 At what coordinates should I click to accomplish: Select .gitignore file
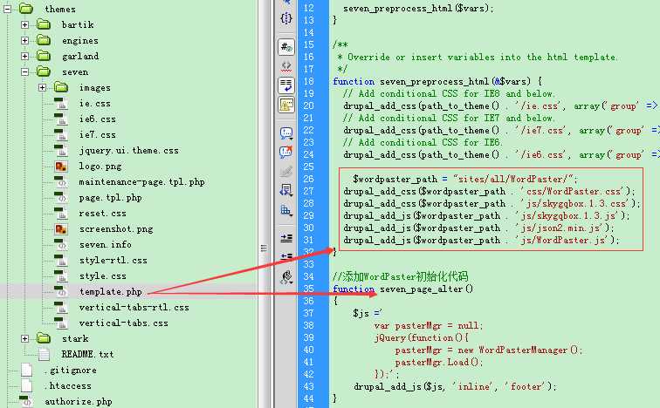click(70, 371)
